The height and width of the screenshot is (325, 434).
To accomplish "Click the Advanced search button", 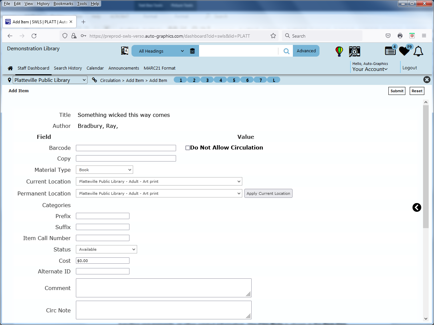I will 306,51.
